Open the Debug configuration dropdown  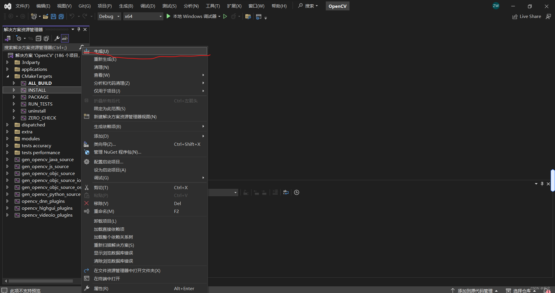pyautogui.click(x=109, y=16)
